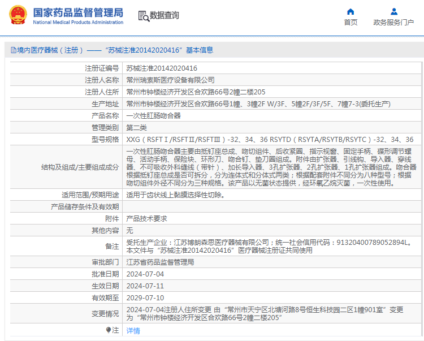Click the 管理类别 label
Viewport: 424px width, 341px height.
tap(105, 128)
